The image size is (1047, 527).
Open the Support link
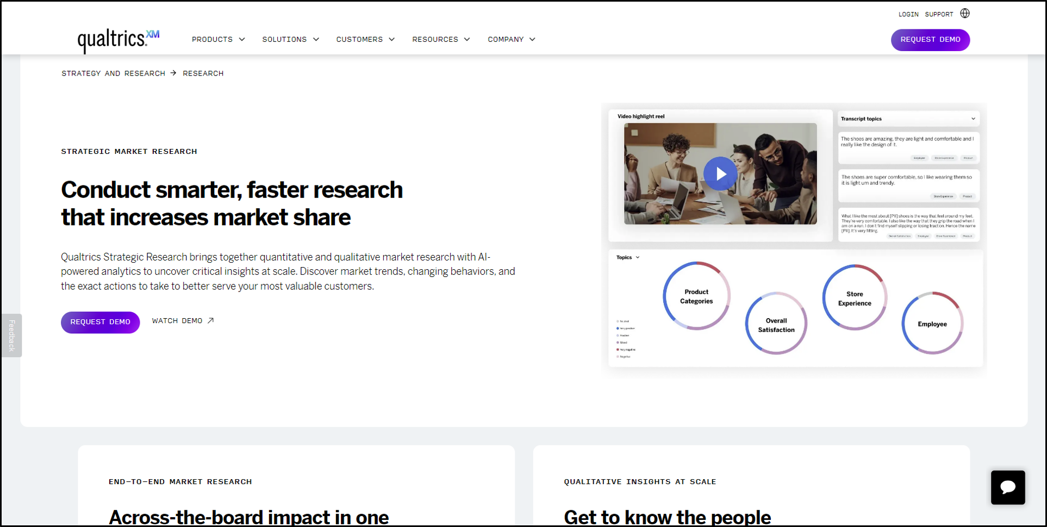click(x=939, y=14)
